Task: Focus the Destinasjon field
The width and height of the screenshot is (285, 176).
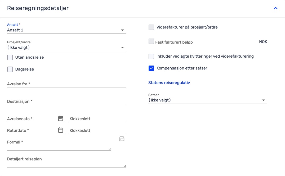Action: coord(66,101)
